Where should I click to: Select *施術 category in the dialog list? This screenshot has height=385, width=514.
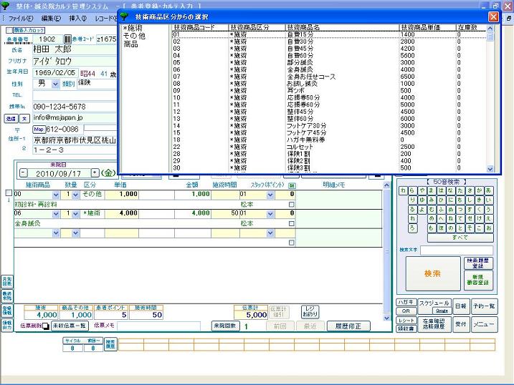click(x=133, y=29)
